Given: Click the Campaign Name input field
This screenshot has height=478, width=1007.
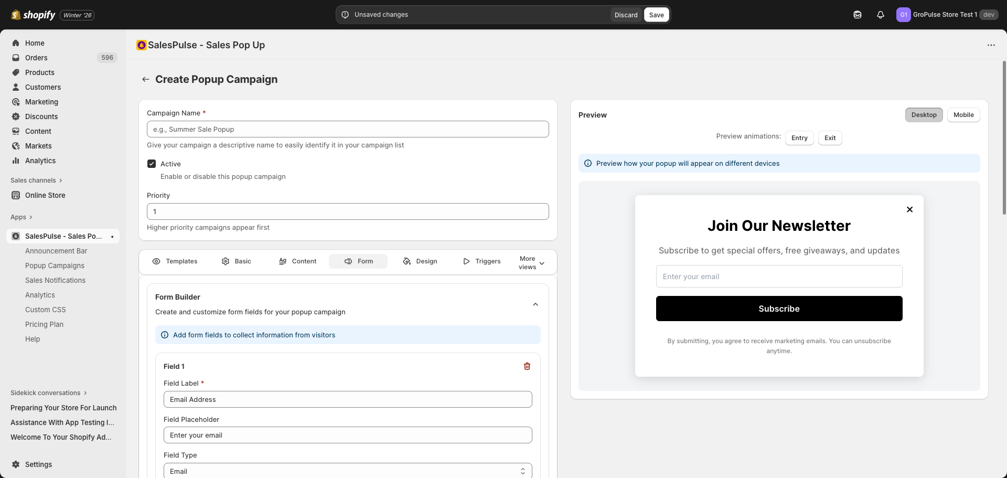Looking at the screenshot, I should coord(348,129).
